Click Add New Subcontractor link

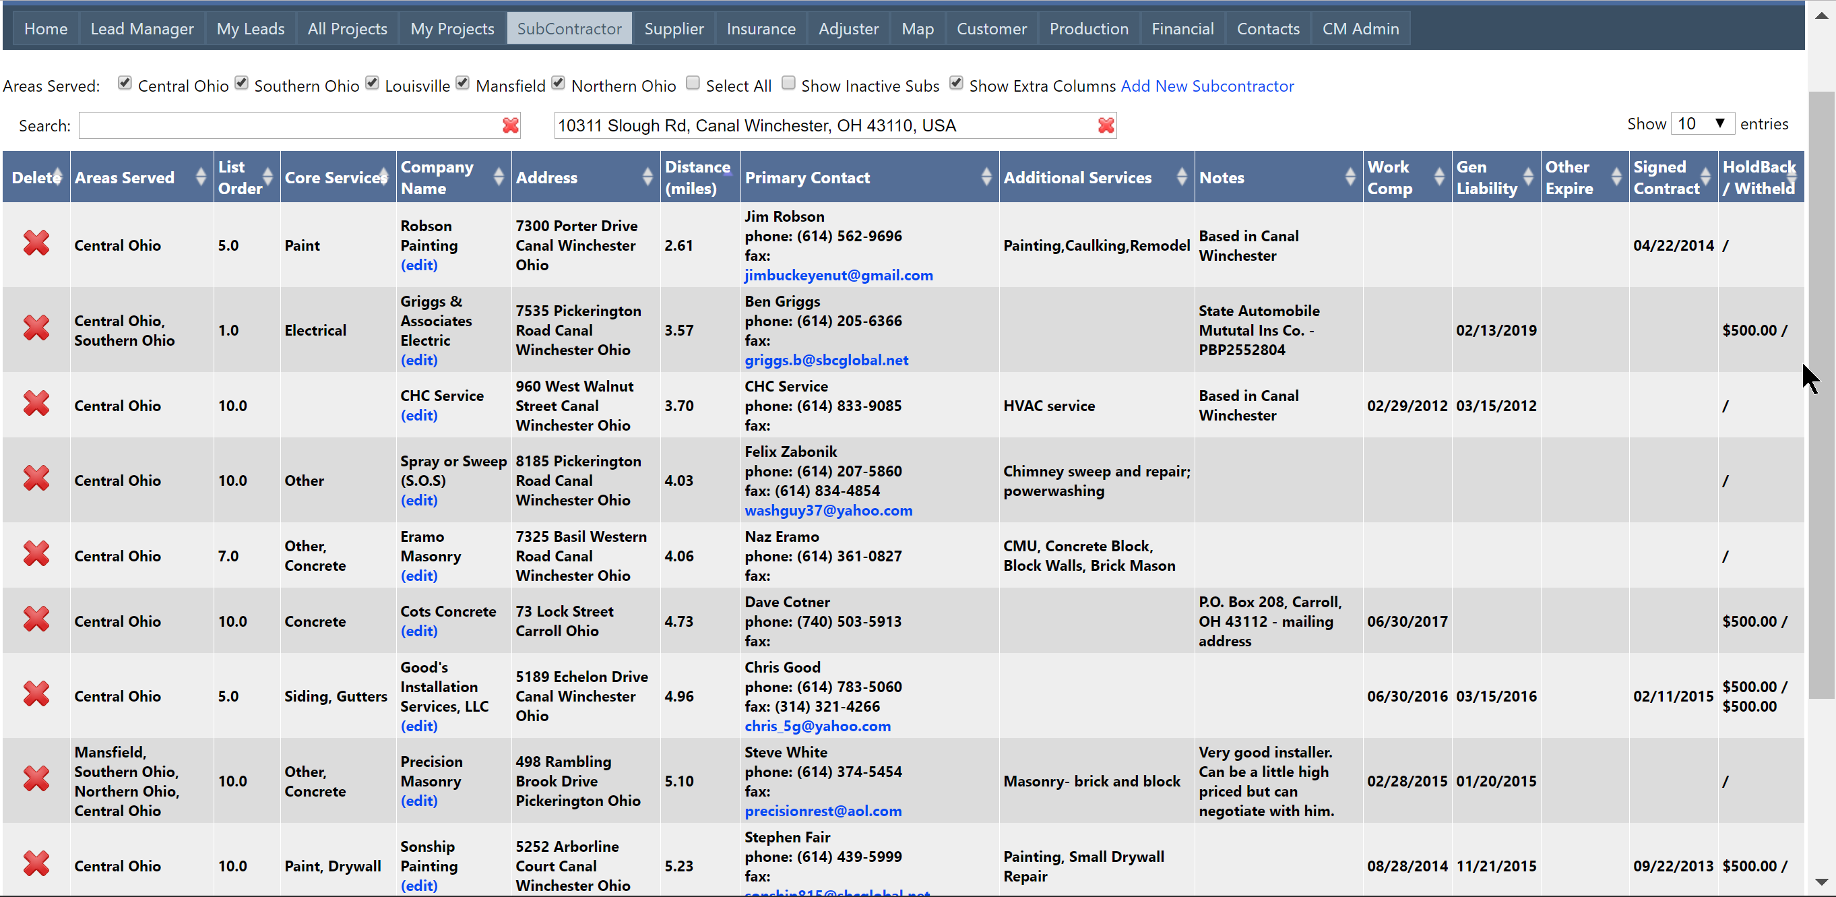click(1207, 86)
